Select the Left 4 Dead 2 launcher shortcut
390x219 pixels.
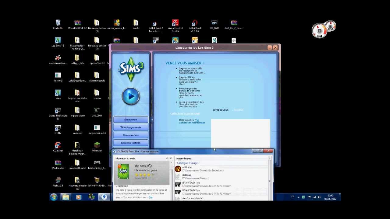pyautogui.click(x=156, y=26)
